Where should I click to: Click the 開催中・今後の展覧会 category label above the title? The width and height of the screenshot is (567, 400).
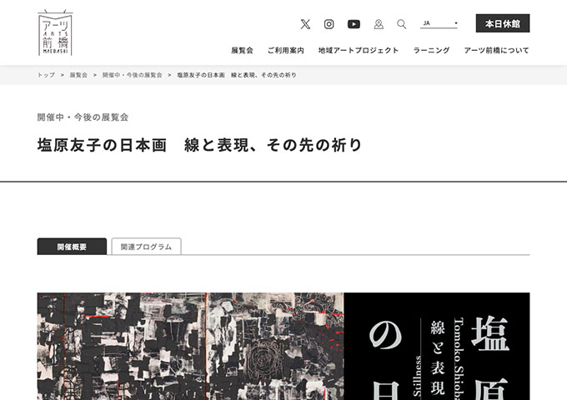click(83, 117)
